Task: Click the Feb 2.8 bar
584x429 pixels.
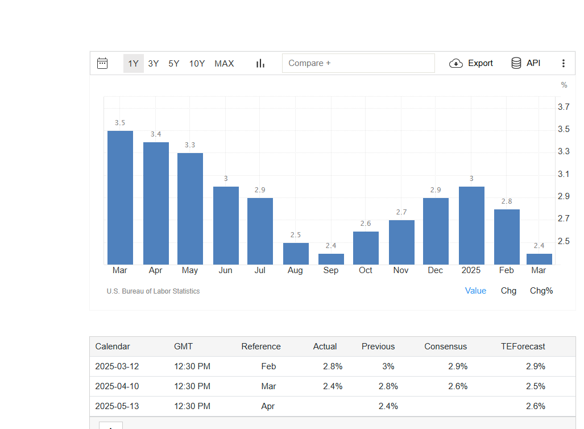Action: [x=507, y=237]
